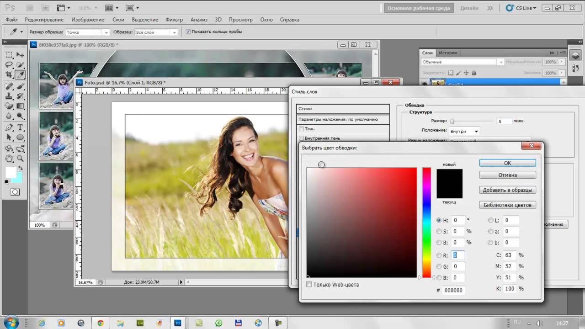The width and height of the screenshot is (585, 329).
Task: Select the Brush tool
Action: (x=20, y=86)
